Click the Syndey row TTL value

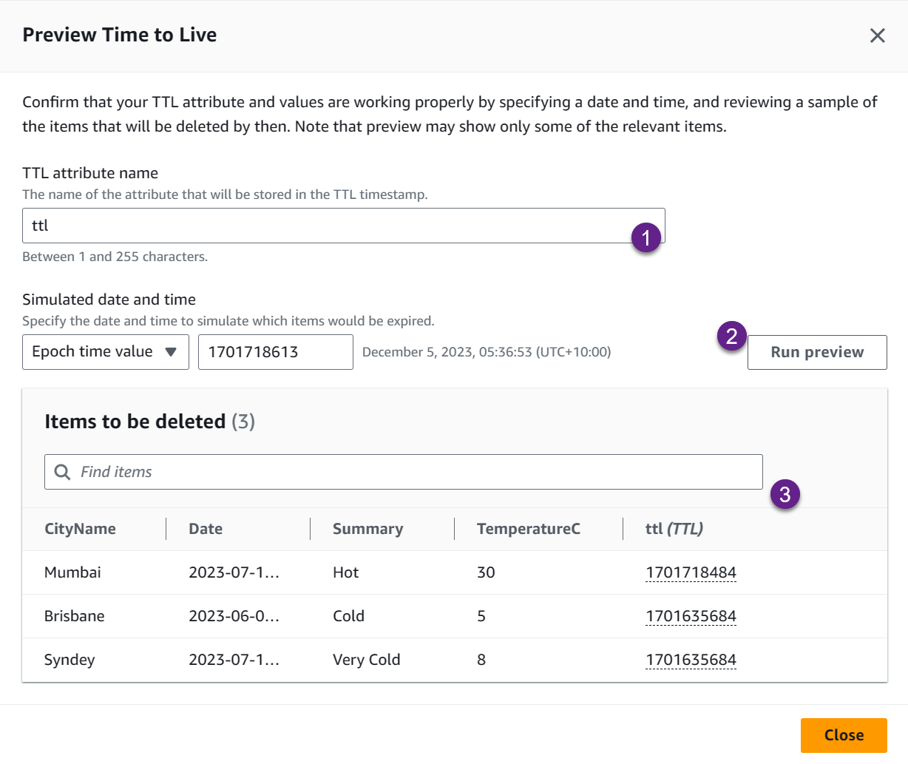coord(691,660)
